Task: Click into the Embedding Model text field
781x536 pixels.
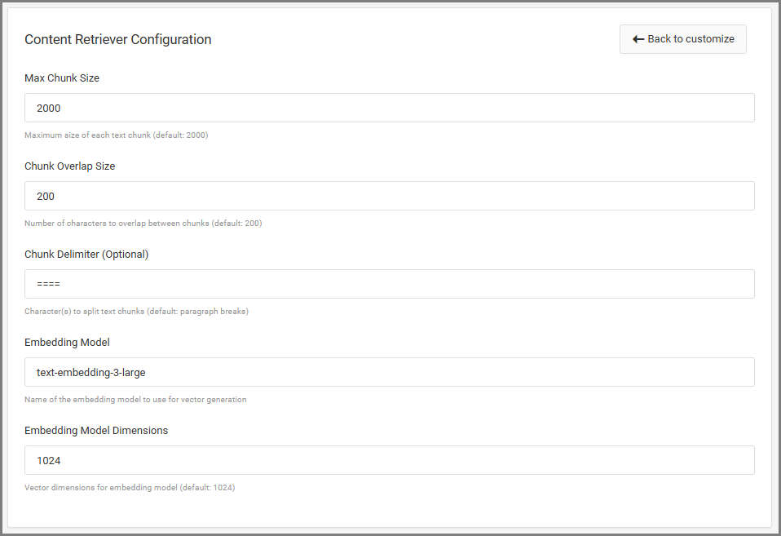Action: pyautogui.click(x=389, y=372)
